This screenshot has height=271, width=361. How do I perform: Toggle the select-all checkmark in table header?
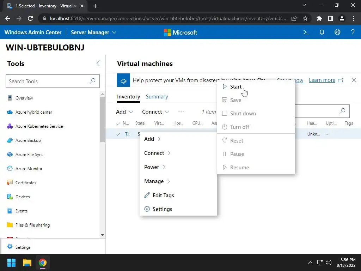click(x=118, y=124)
